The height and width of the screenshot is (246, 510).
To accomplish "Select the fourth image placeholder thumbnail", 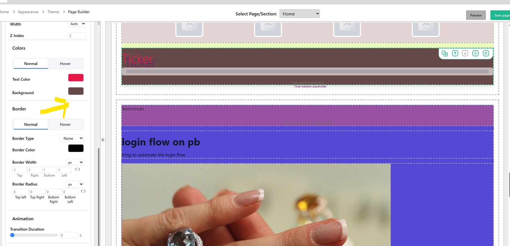I will pos(426,29).
